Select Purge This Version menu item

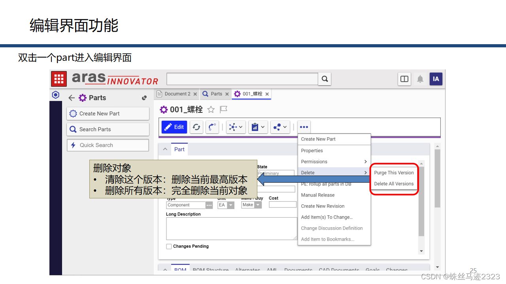pos(394,173)
